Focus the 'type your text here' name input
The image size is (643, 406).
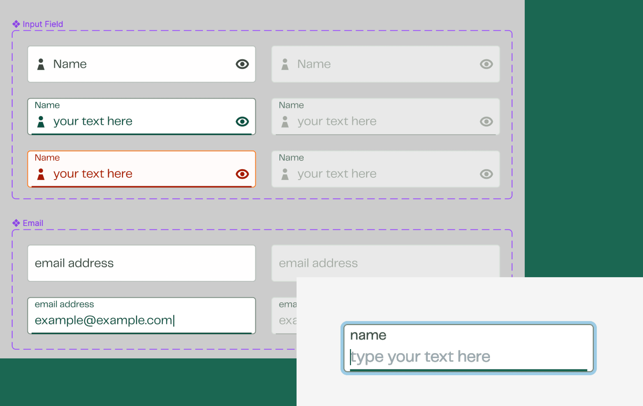pyautogui.click(x=468, y=357)
